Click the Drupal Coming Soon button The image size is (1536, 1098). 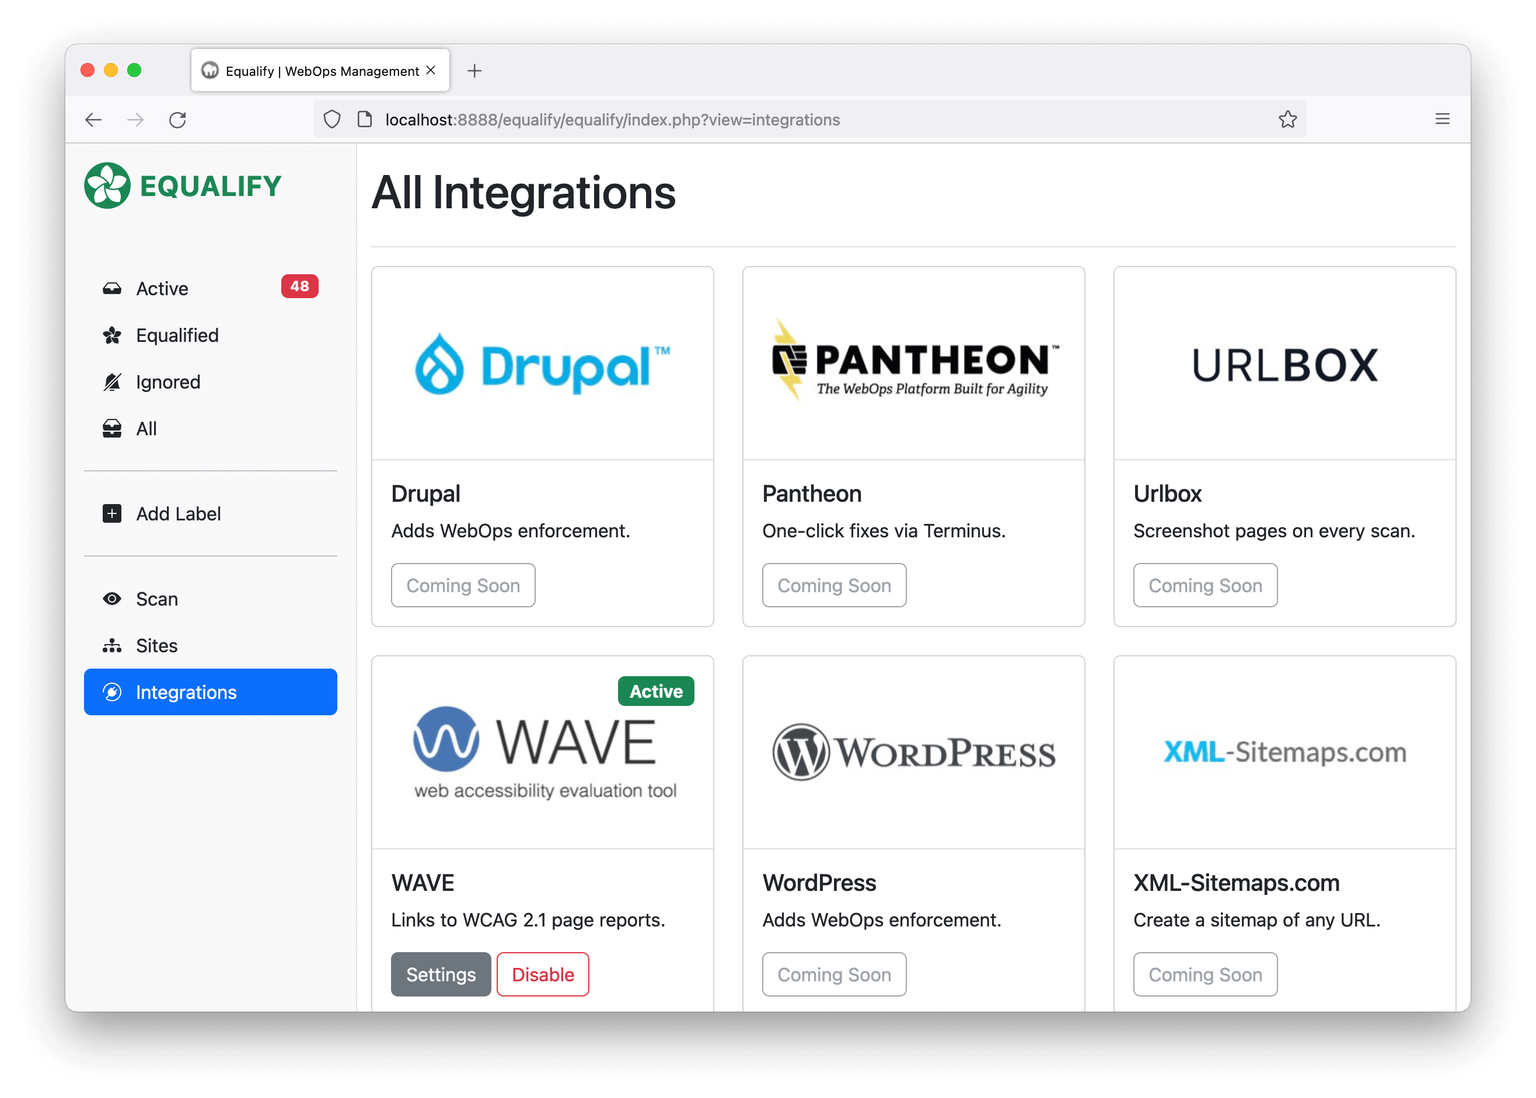[463, 586]
